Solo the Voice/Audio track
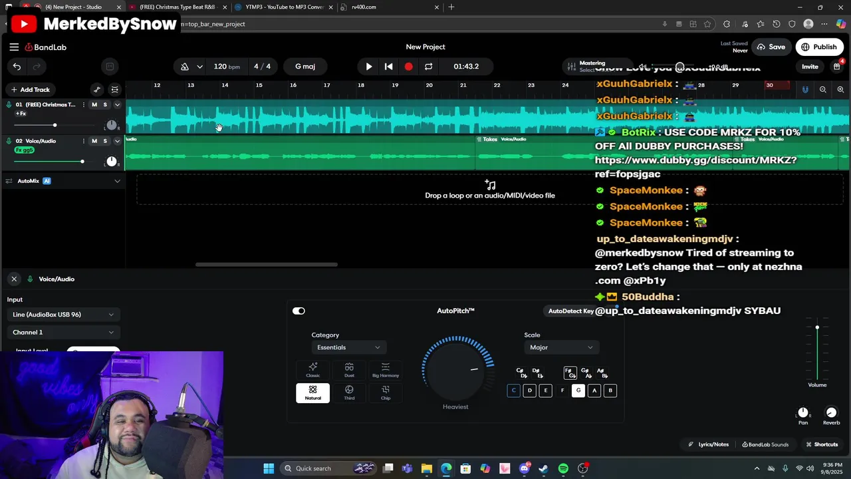This screenshot has width=851, height=479. click(105, 141)
